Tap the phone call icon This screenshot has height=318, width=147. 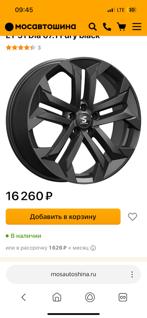pos(107,27)
